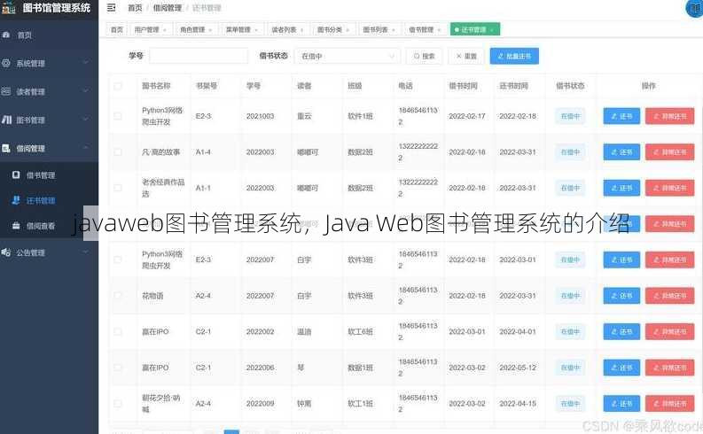The width and height of the screenshot is (703, 434).
Task: Switch to the 角色管理 tab
Action: click(192, 29)
